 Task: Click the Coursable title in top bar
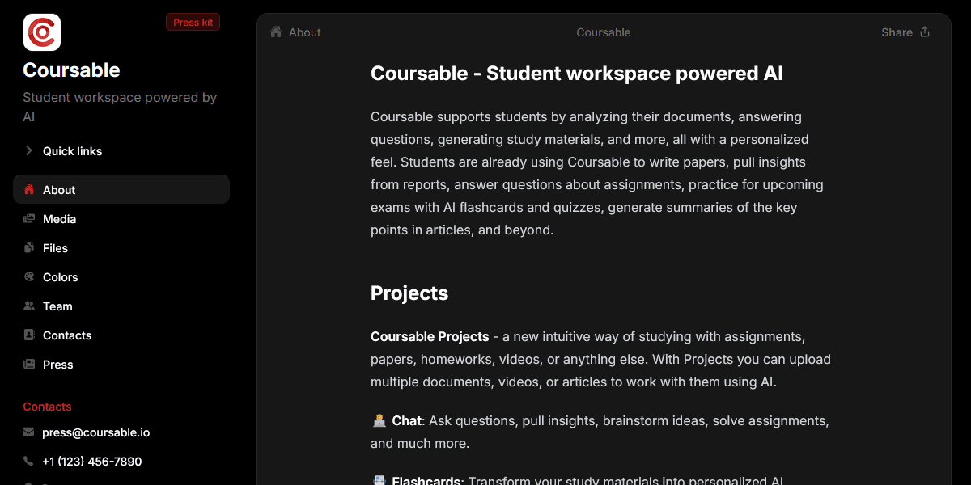(603, 32)
